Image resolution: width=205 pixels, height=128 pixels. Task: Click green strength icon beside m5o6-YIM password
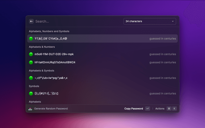point(31,54)
